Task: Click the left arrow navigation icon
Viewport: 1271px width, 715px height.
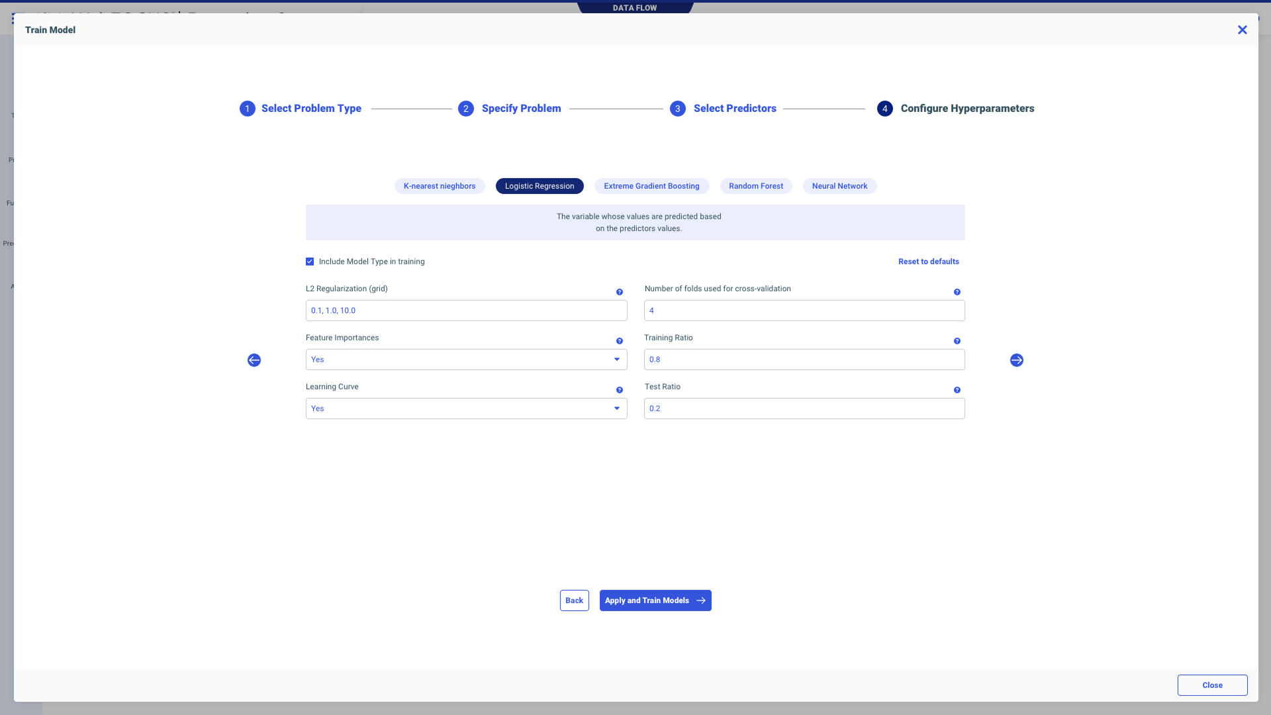Action: (x=254, y=360)
